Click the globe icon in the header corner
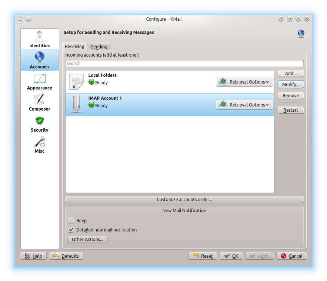 click(x=301, y=34)
